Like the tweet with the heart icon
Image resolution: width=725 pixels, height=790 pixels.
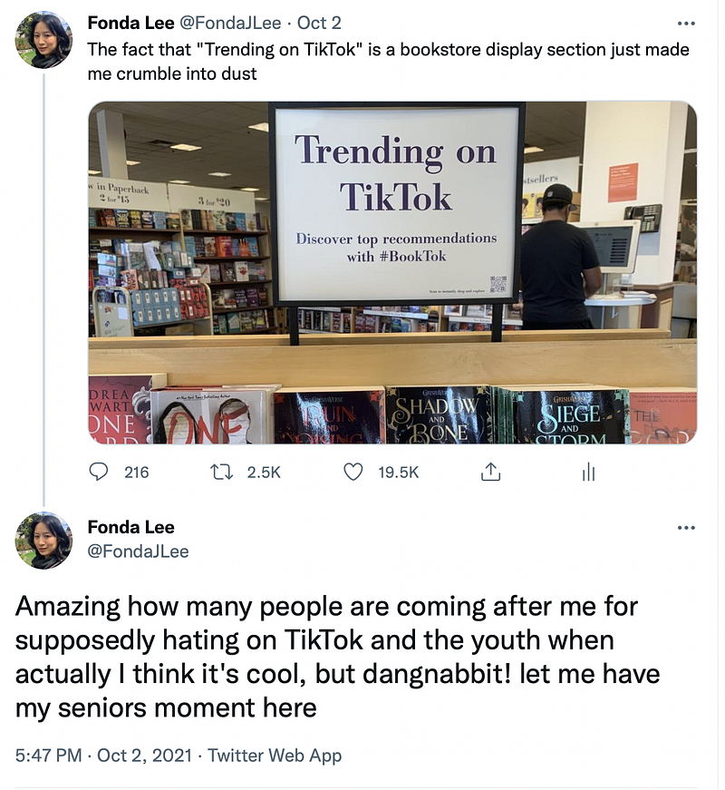(x=353, y=472)
